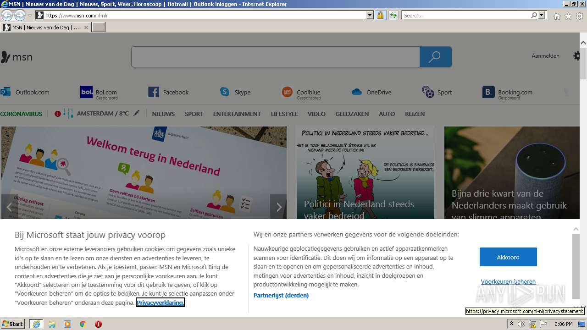
Task: Open the Sport shortcut icon
Action: click(428, 92)
